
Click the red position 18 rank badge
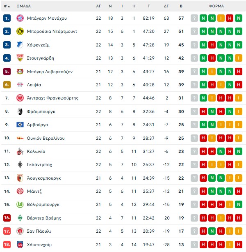pos(7,245)
